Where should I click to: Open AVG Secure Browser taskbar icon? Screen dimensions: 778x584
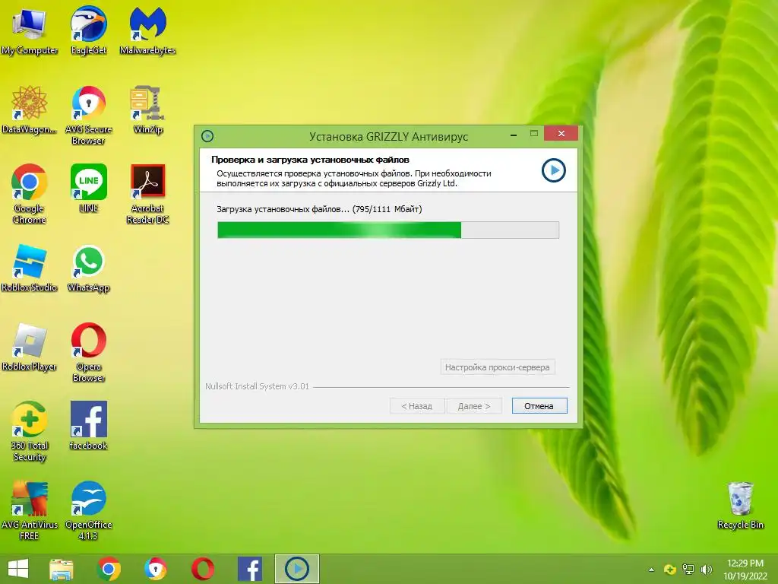(156, 569)
